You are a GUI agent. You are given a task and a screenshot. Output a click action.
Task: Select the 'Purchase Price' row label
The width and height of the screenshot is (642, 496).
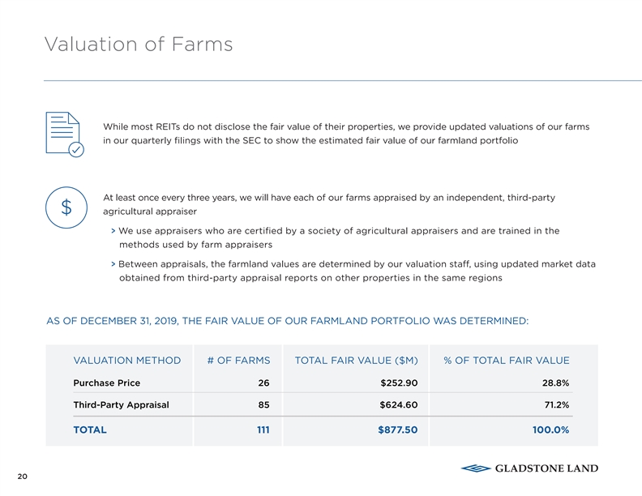point(106,383)
